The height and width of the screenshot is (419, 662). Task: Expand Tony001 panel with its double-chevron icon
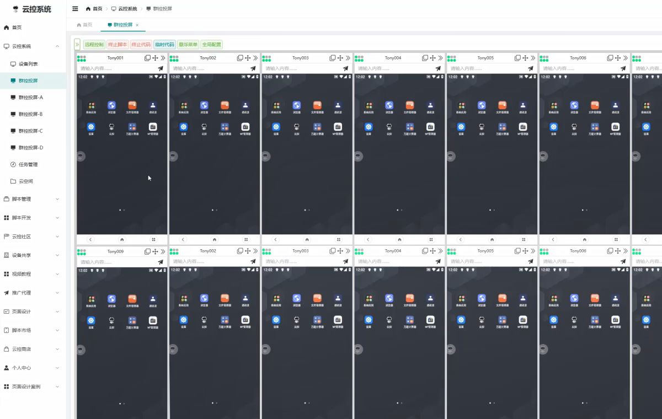click(163, 58)
